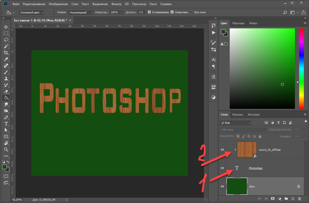Choose the Magic Wand tool
The image size is (309, 203).
(x=6, y=46)
